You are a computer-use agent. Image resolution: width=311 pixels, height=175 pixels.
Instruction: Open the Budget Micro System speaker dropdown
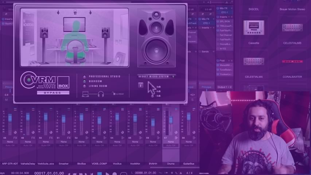(x=156, y=77)
